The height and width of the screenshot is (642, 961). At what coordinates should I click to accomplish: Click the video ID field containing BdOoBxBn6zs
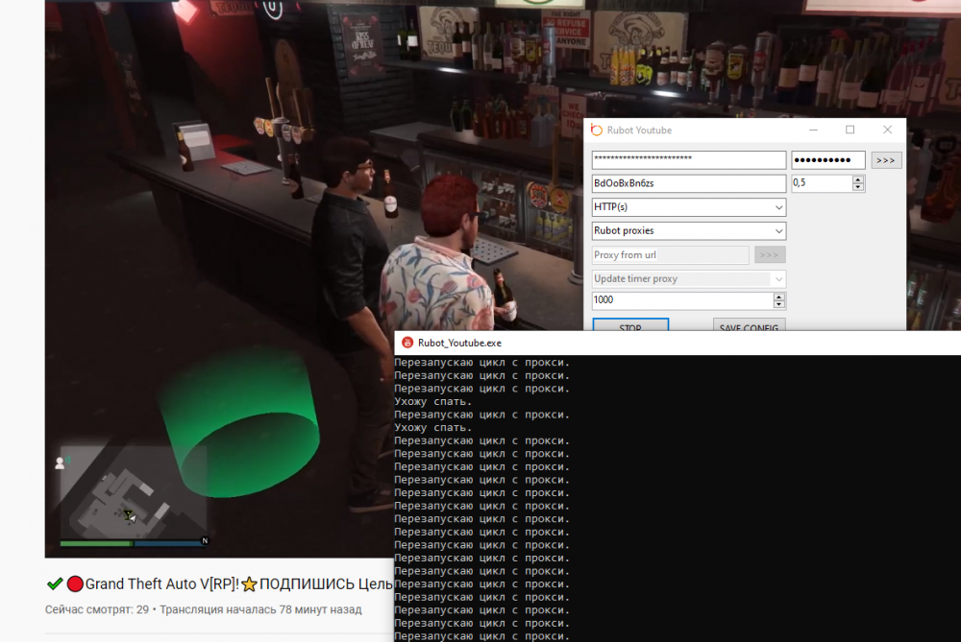[689, 183]
